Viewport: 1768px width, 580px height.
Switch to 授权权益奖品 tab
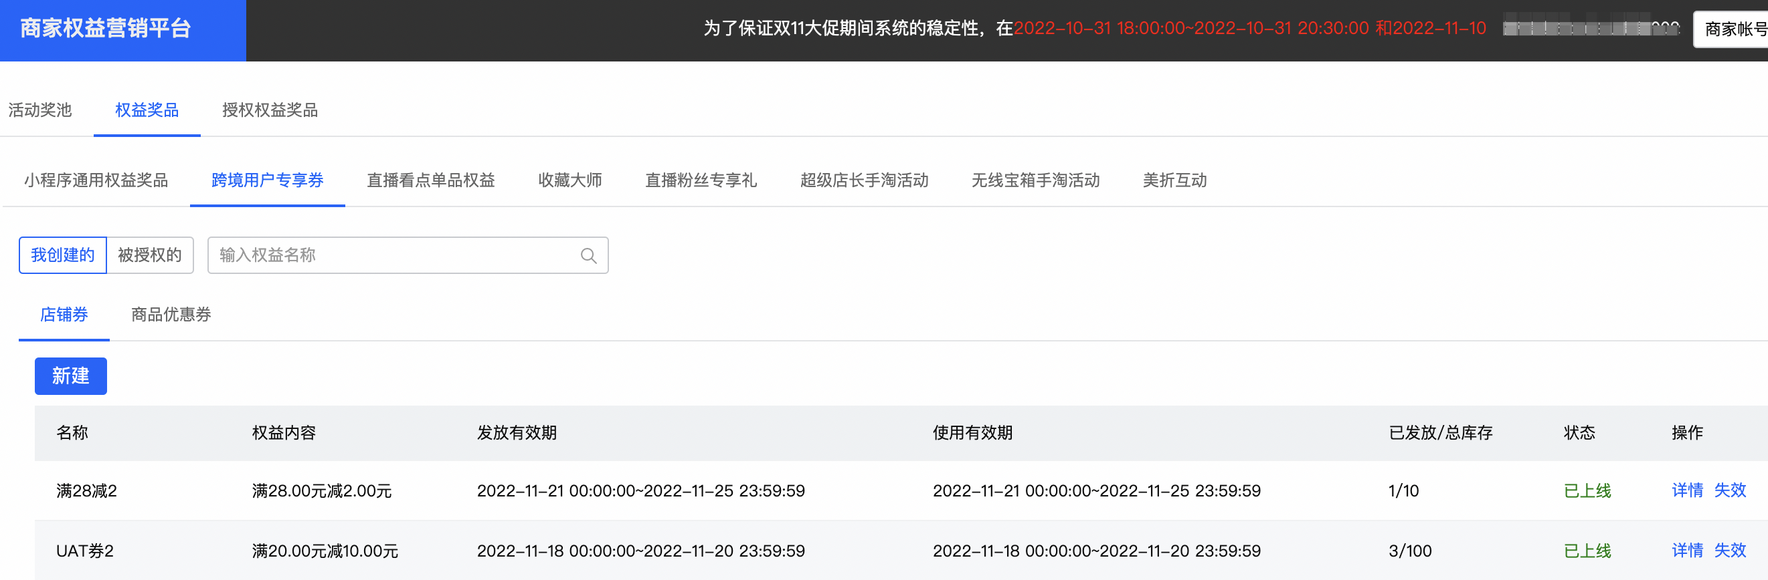[270, 110]
